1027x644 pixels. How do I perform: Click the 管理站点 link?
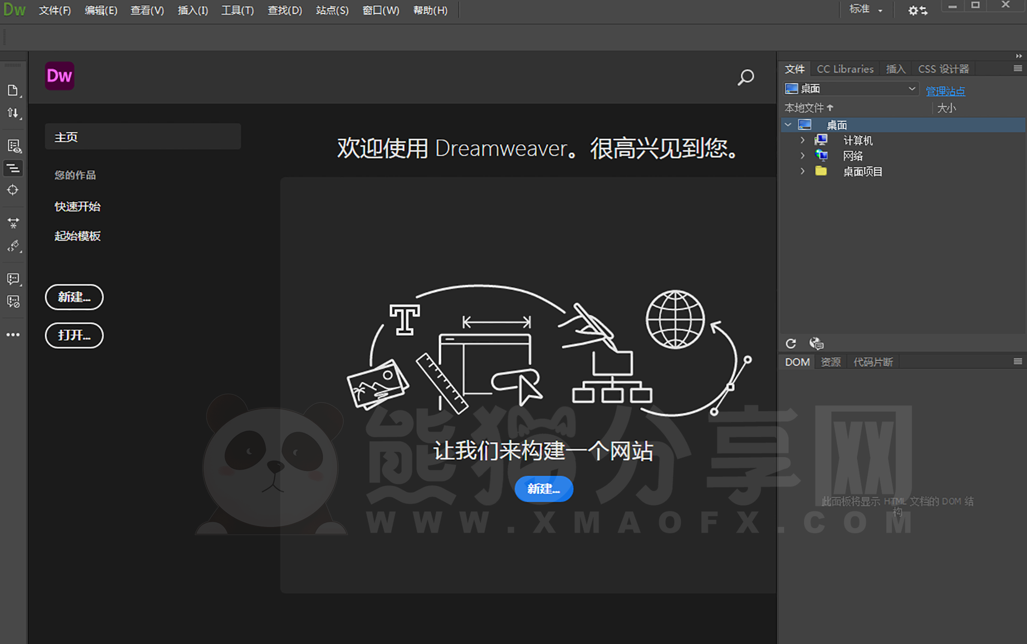945,91
